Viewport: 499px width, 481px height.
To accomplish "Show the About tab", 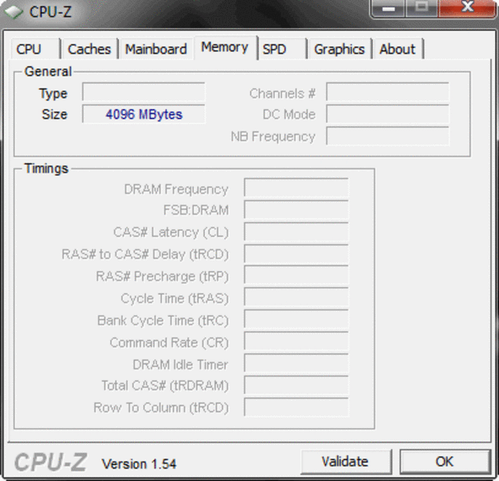I will (x=398, y=49).
